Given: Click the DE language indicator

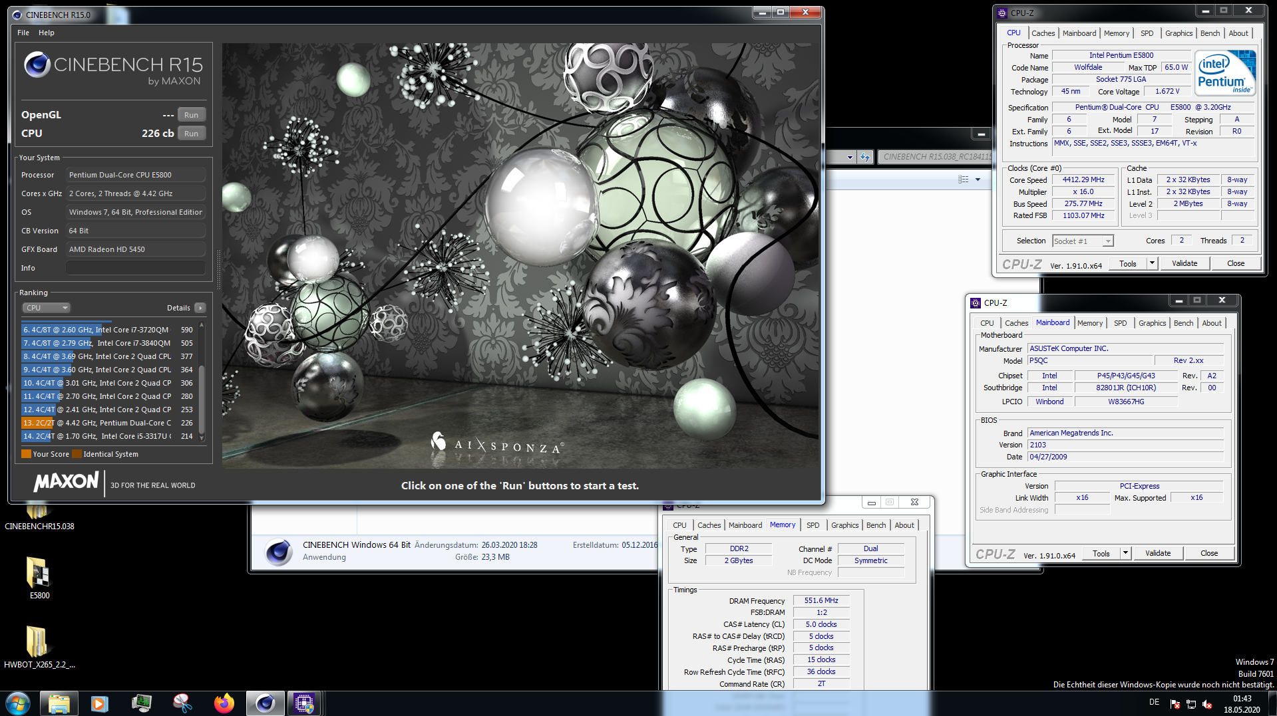Looking at the screenshot, I should click(x=1154, y=702).
